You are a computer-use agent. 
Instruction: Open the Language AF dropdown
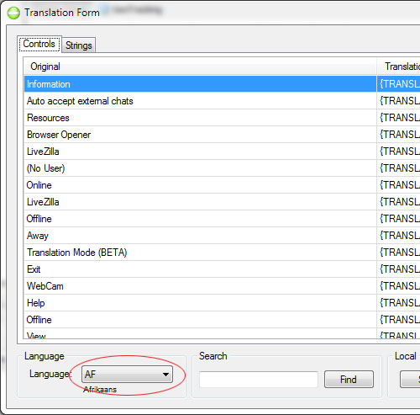tap(127, 374)
